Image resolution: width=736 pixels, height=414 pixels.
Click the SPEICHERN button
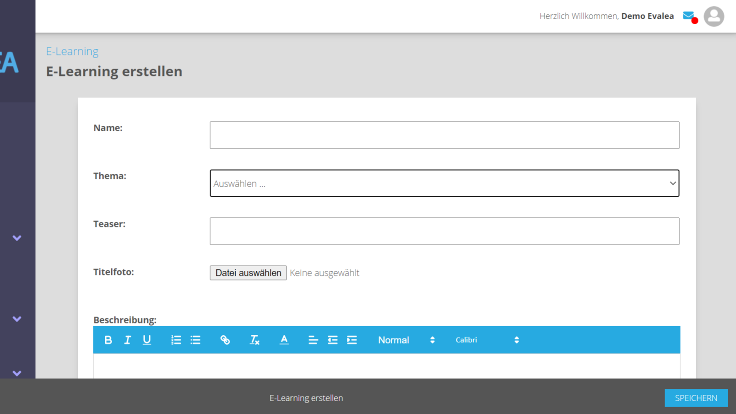[x=696, y=398]
